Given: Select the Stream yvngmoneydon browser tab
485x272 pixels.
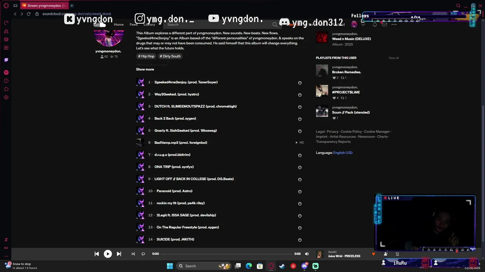Looking at the screenshot, I should [44, 6].
